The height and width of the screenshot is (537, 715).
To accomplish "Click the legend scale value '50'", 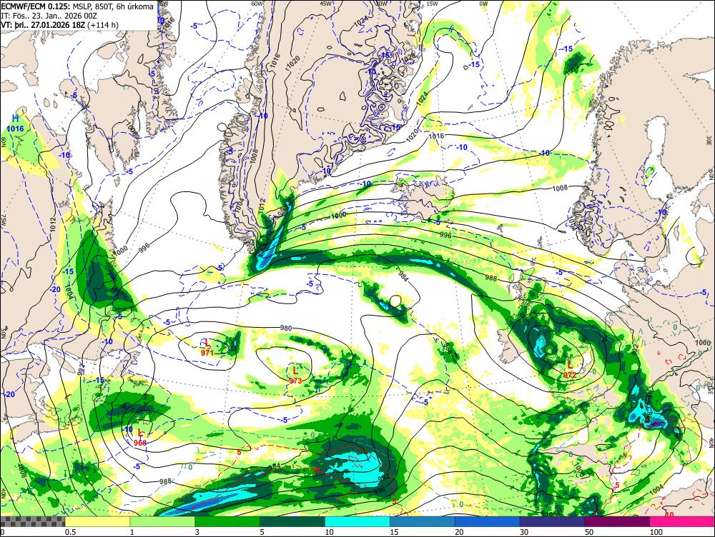I will [589, 532].
